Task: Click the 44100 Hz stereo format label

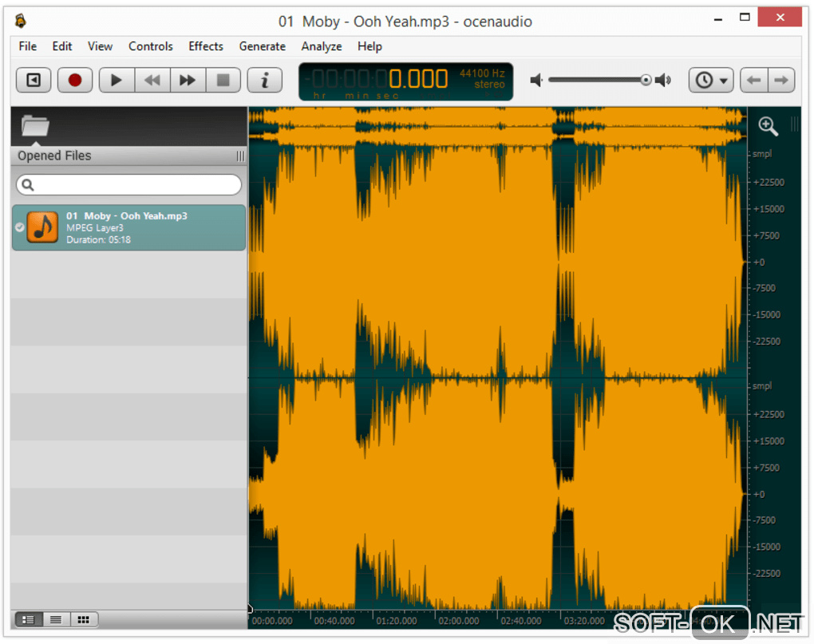Action: click(482, 79)
